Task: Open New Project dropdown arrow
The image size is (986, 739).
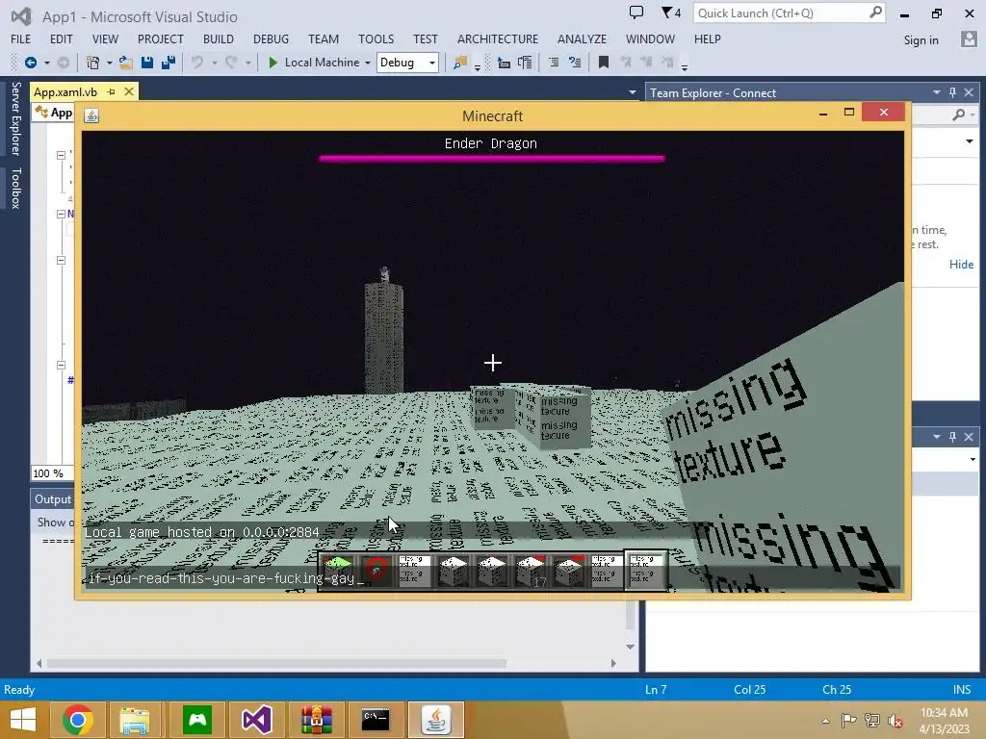Action: click(x=110, y=63)
